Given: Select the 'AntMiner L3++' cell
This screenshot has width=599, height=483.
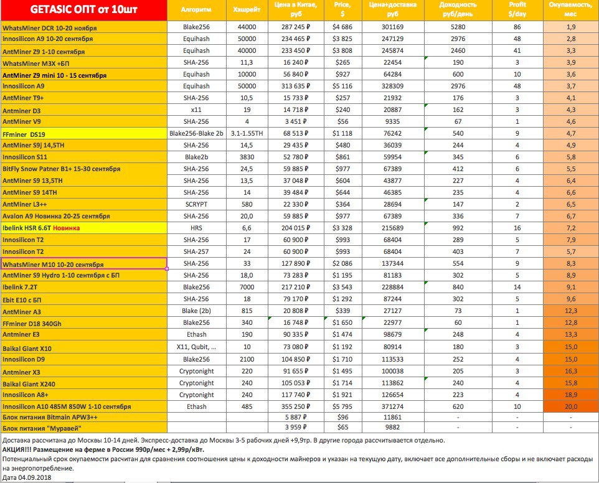Looking at the screenshot, I should pyautogui.click(x=83, y=205).
